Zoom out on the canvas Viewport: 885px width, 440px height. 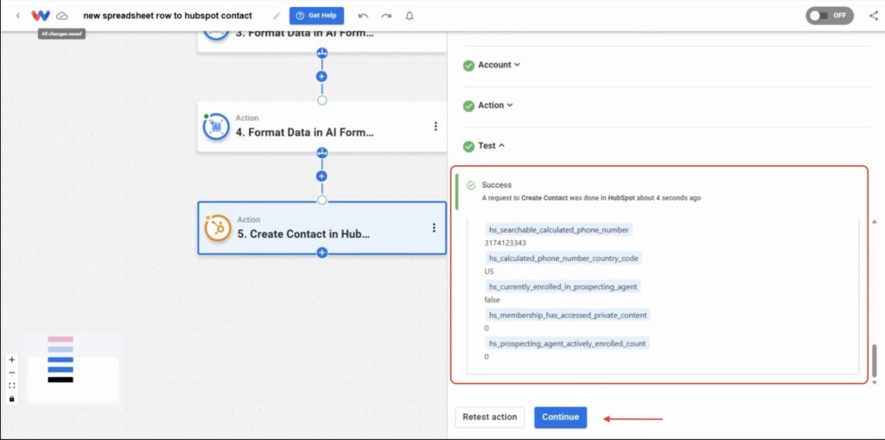[12, 373]
